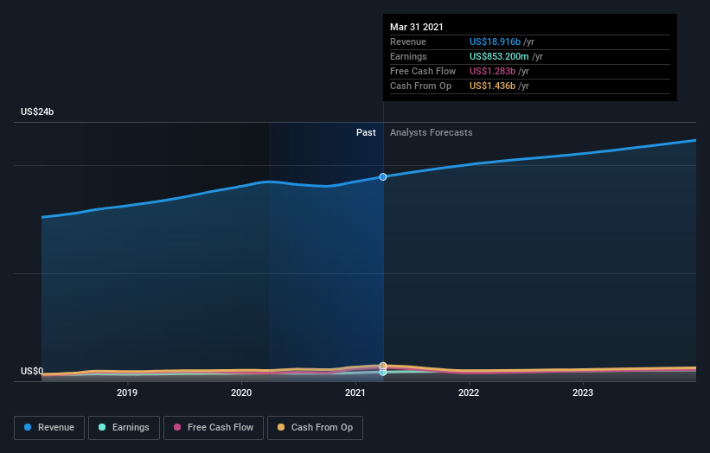Click the Cash From Op orange data point marker
The width and height of the screenshot is (710, 453).
(x=383, y=365)
